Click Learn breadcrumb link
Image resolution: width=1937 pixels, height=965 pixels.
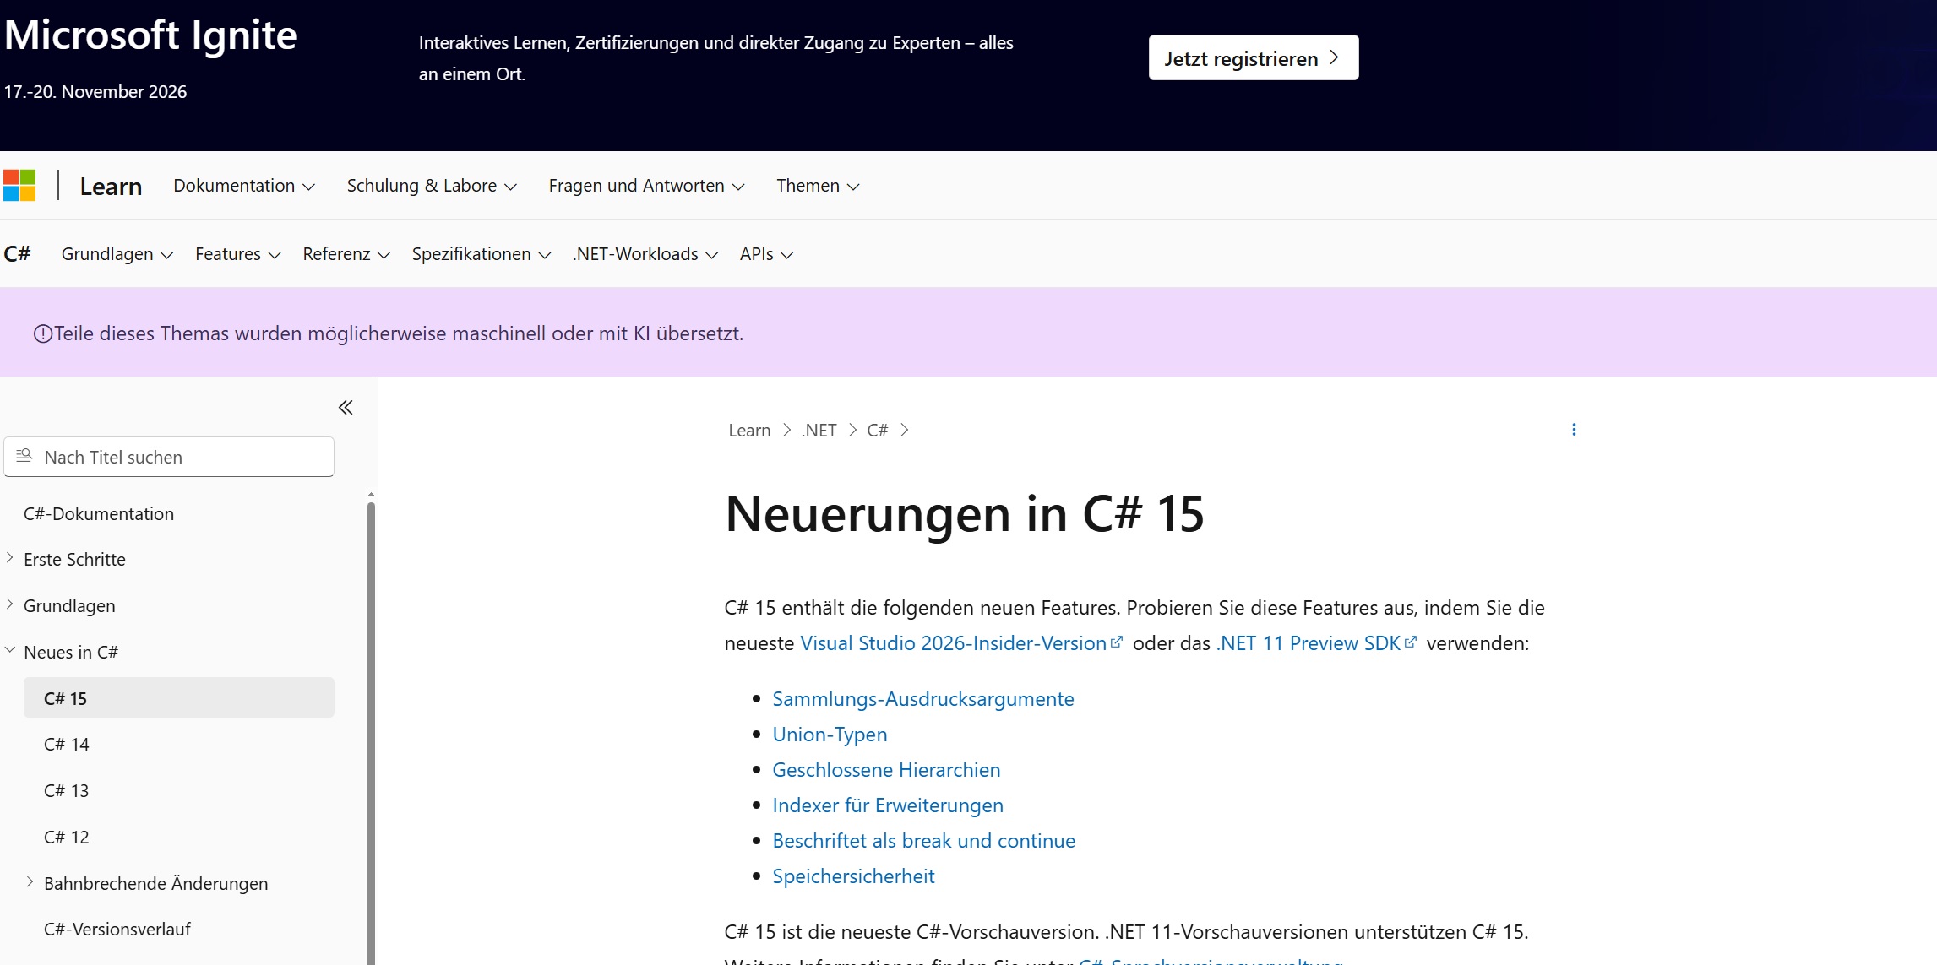tap(749, 431)
